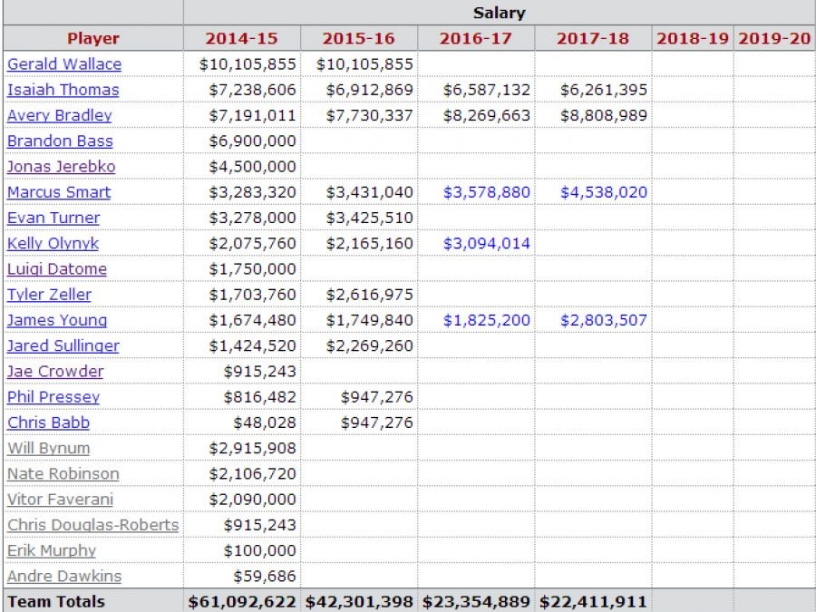Viewport: 816px width, 612px height.
Task: Open Gerald Wallace player link
Action: point(64,64)
